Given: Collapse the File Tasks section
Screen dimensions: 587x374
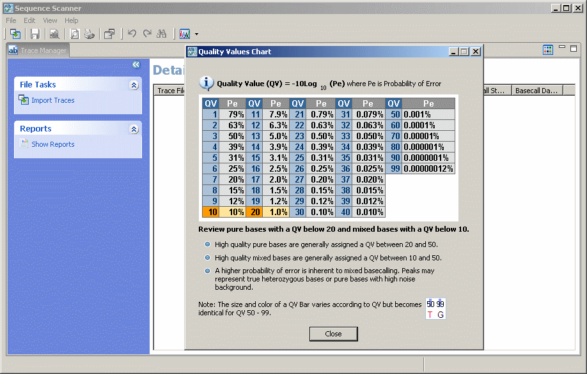Looking at the screenshot, I should [134, 84].
